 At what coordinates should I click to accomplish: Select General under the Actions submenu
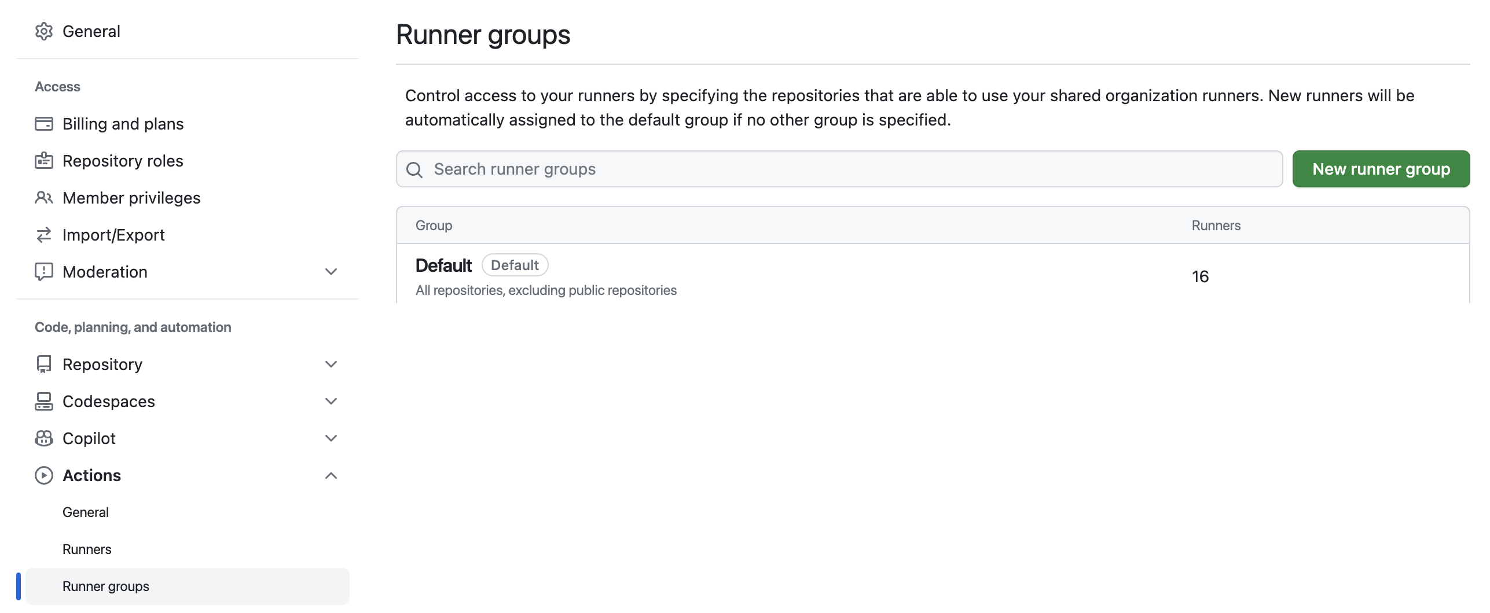point(86,512)
